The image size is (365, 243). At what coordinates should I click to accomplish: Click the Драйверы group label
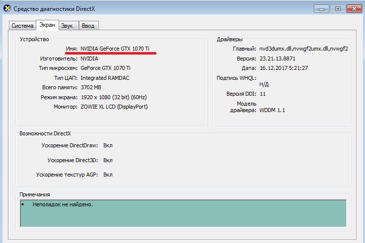(230, 39)
